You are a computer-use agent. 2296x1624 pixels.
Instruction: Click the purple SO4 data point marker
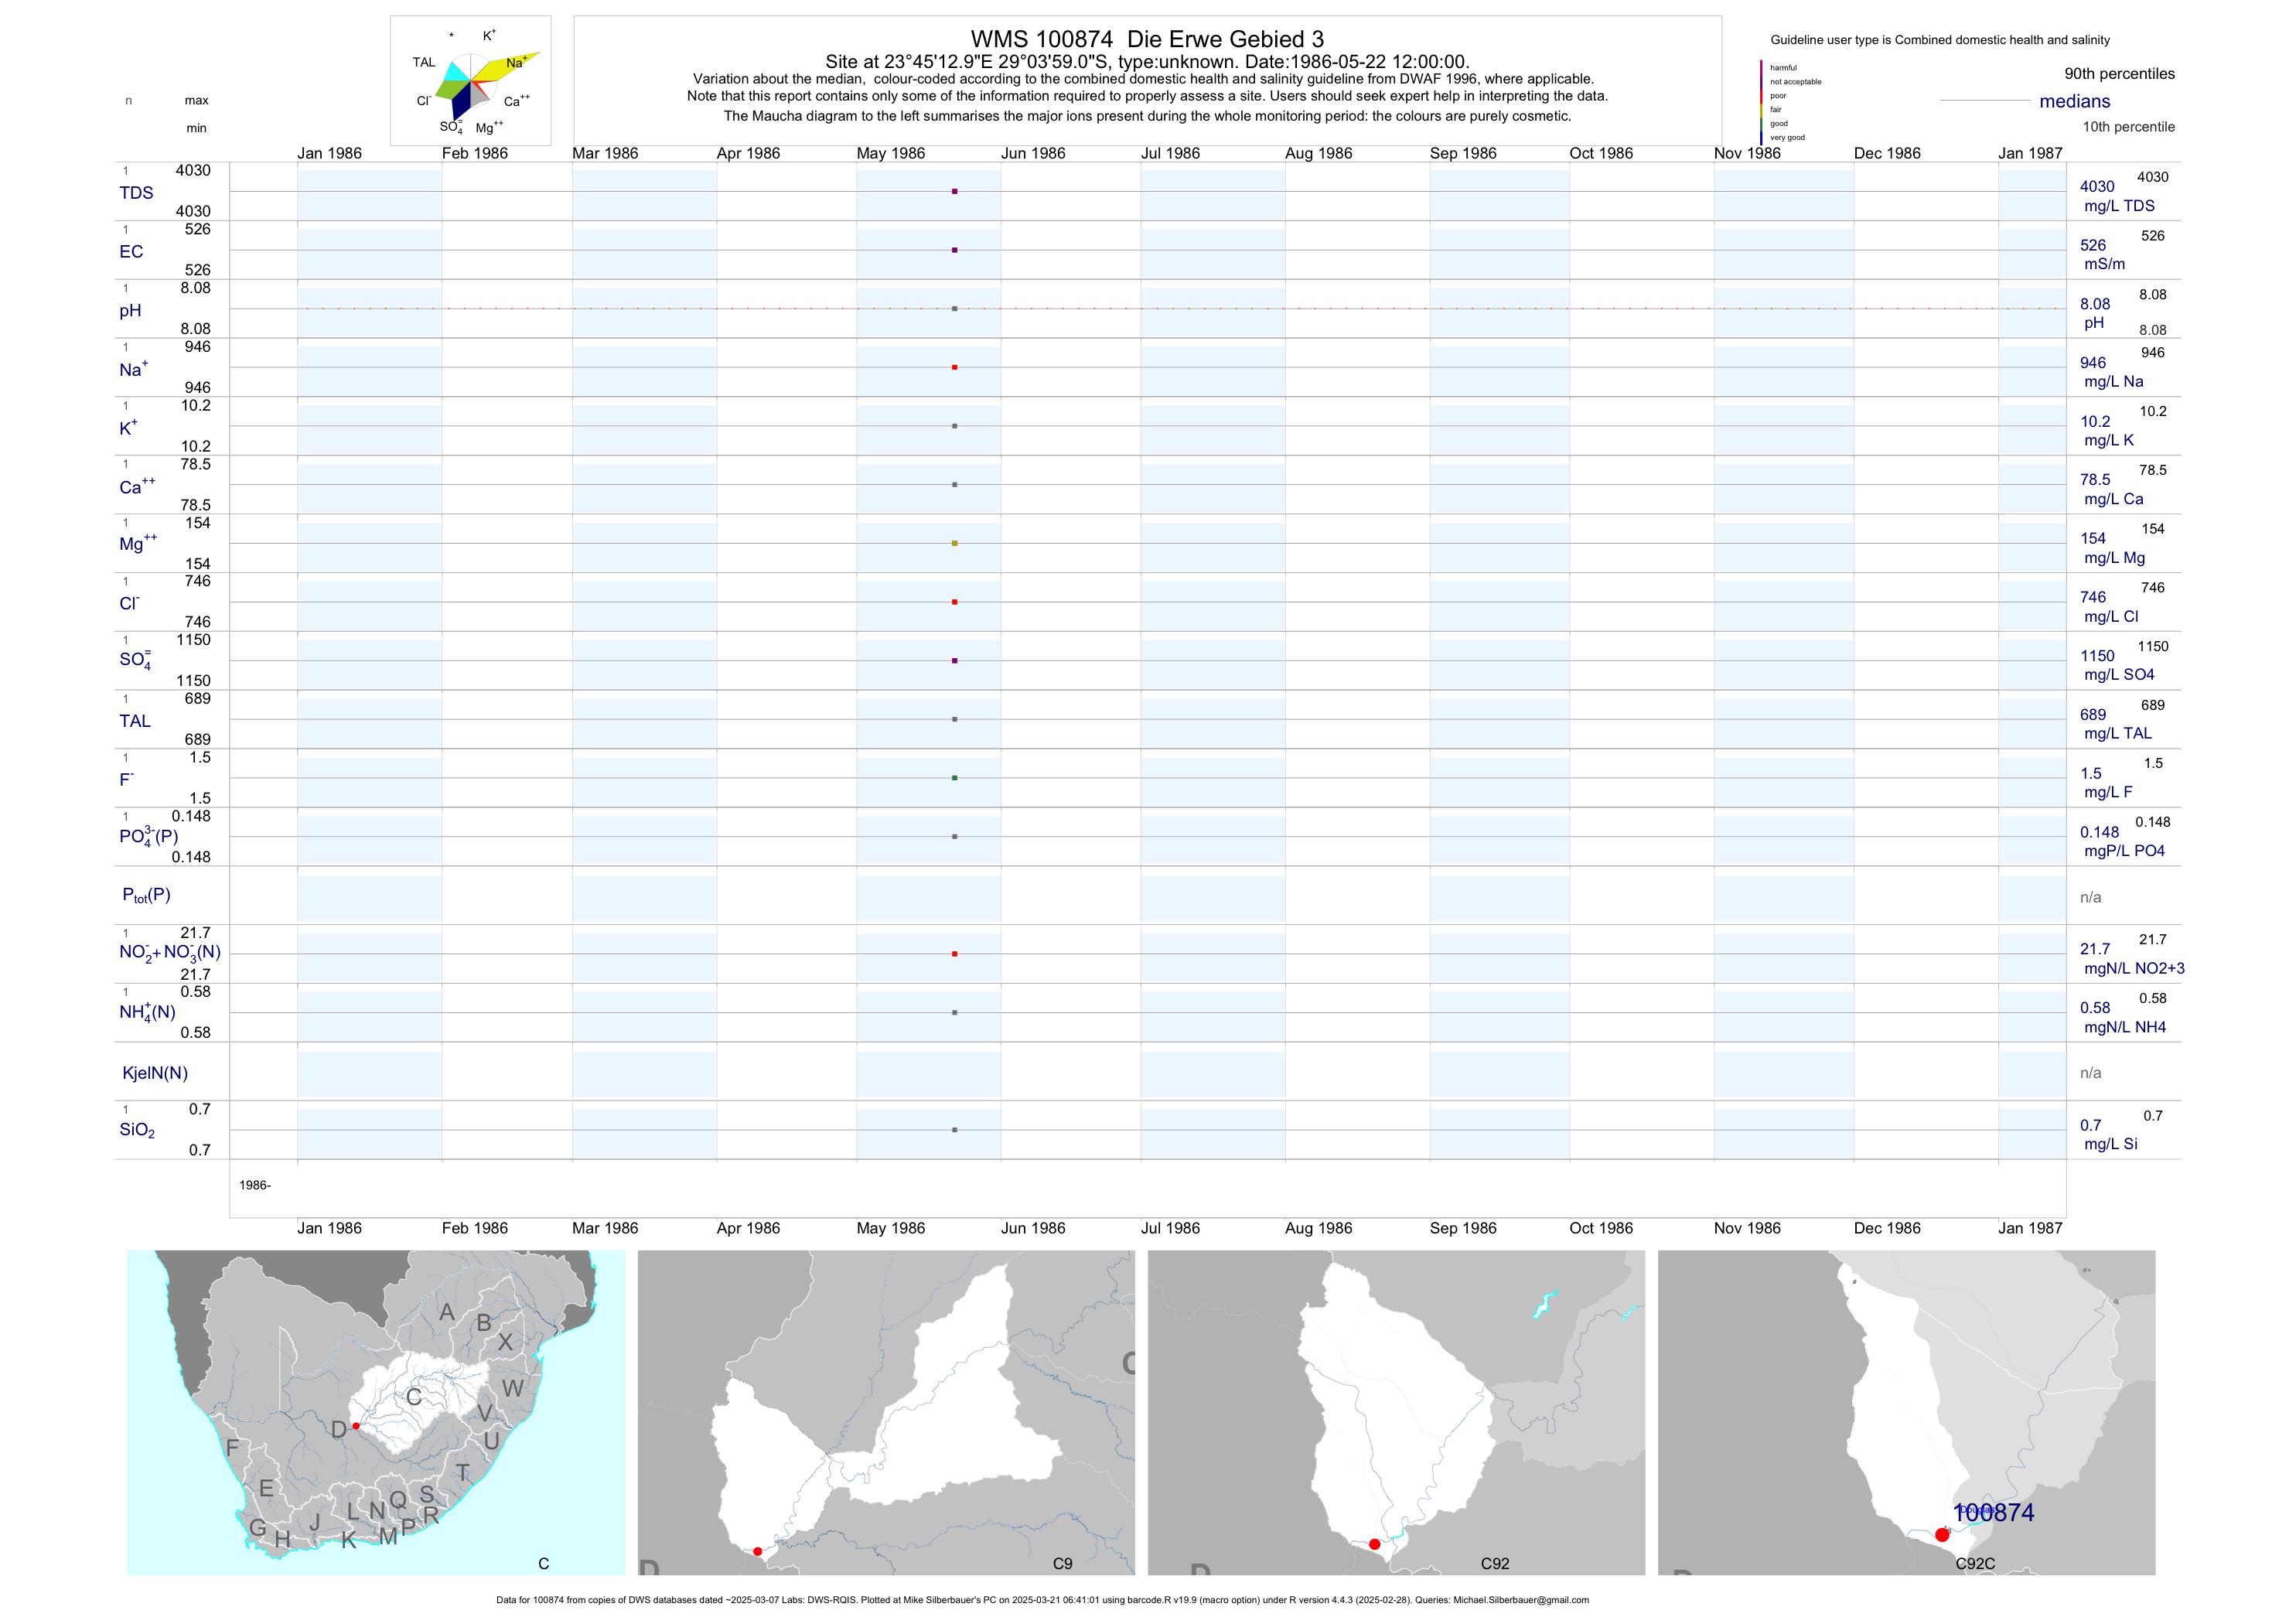coord(954,660)
